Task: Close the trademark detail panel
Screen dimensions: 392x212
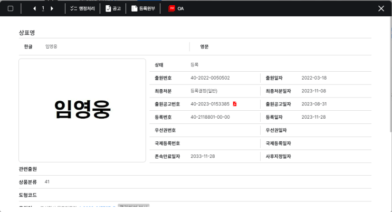Action: (x=381, y=8)
